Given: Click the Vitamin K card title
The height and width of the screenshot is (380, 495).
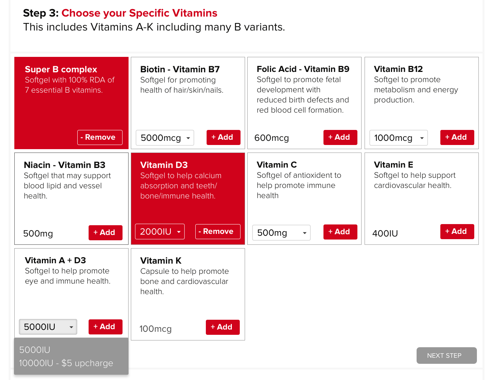Looking at the screenshot, I should click(161, 261).
